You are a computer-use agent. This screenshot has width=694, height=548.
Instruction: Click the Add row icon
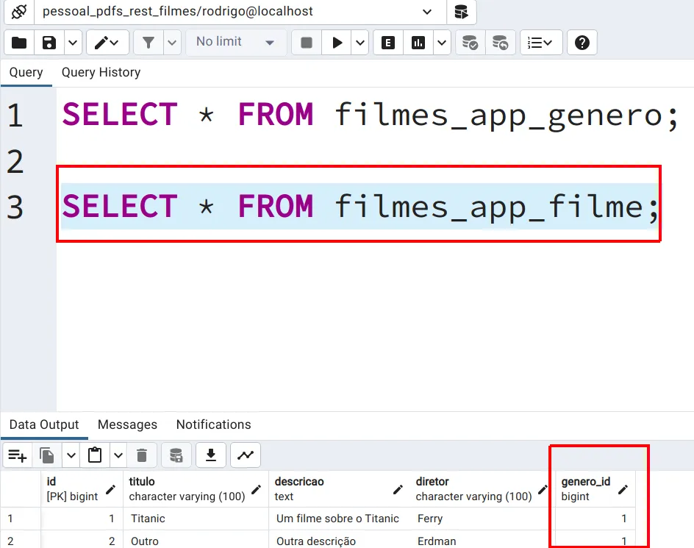click(x=18, y=455)
